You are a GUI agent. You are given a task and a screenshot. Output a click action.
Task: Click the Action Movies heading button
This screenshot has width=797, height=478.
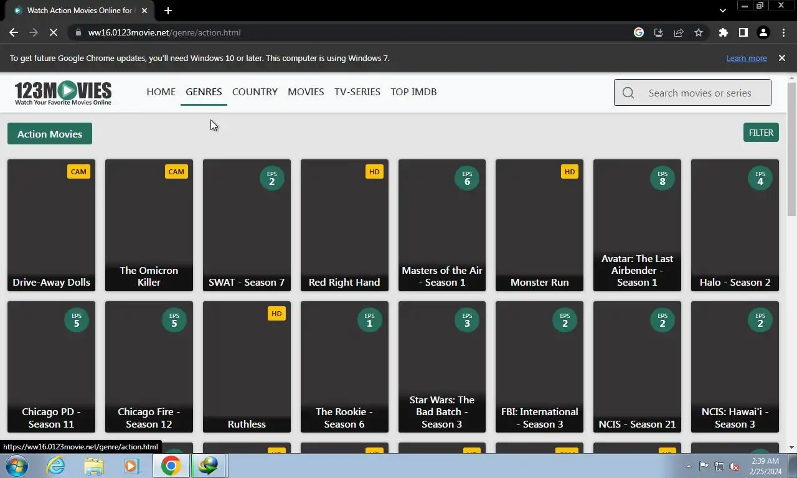(x=50, y=134)
